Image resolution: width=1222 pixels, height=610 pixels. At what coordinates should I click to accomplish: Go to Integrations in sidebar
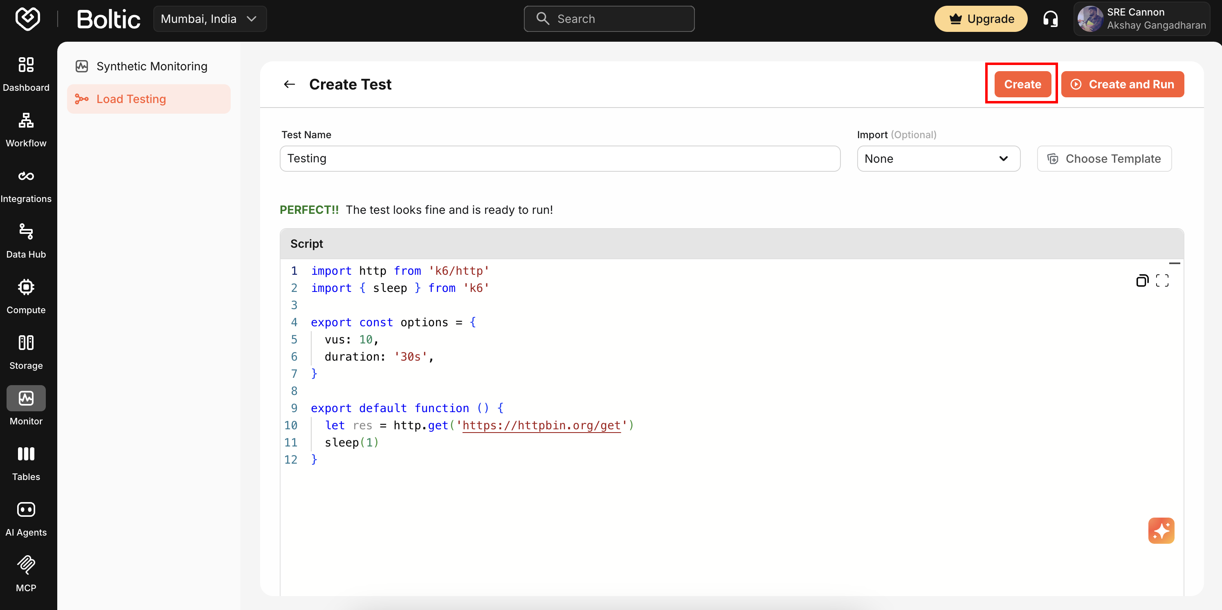click(x=26, y=185)
